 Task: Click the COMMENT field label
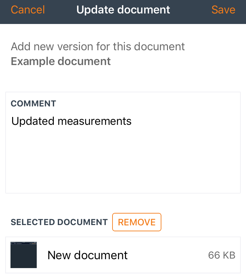click(x=33, y=103)
